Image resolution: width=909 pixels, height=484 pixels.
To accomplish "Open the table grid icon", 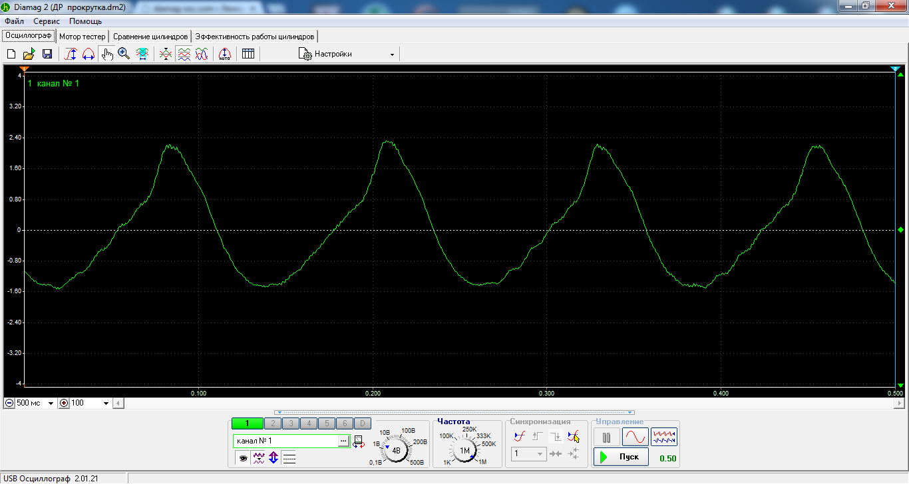I will (x=248, y=54).
